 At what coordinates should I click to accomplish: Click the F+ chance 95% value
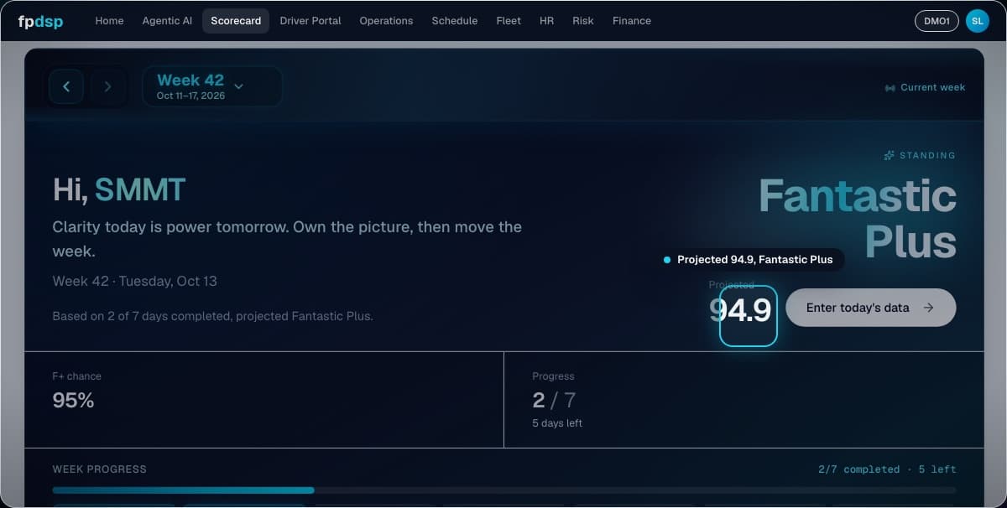click(x=73, y=400)
